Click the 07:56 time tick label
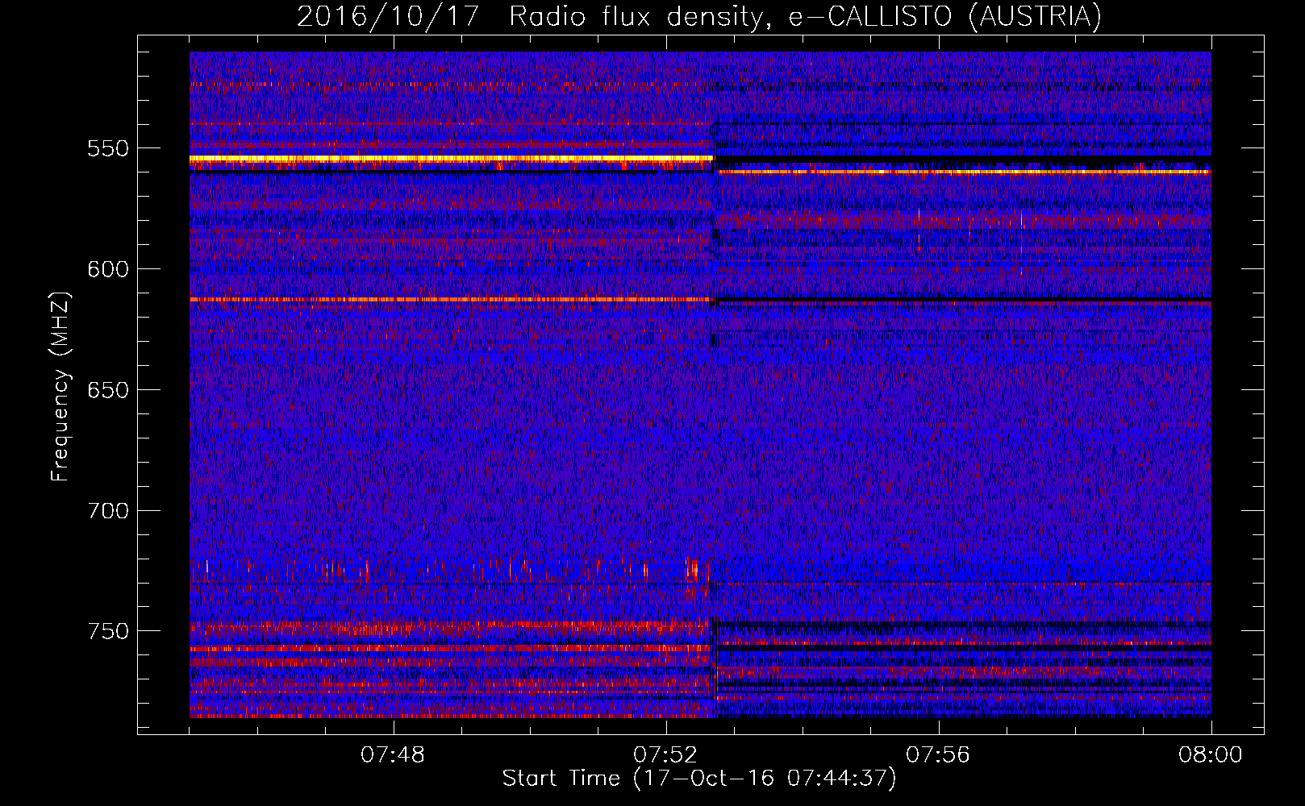1305x806 pixels. 938,755
